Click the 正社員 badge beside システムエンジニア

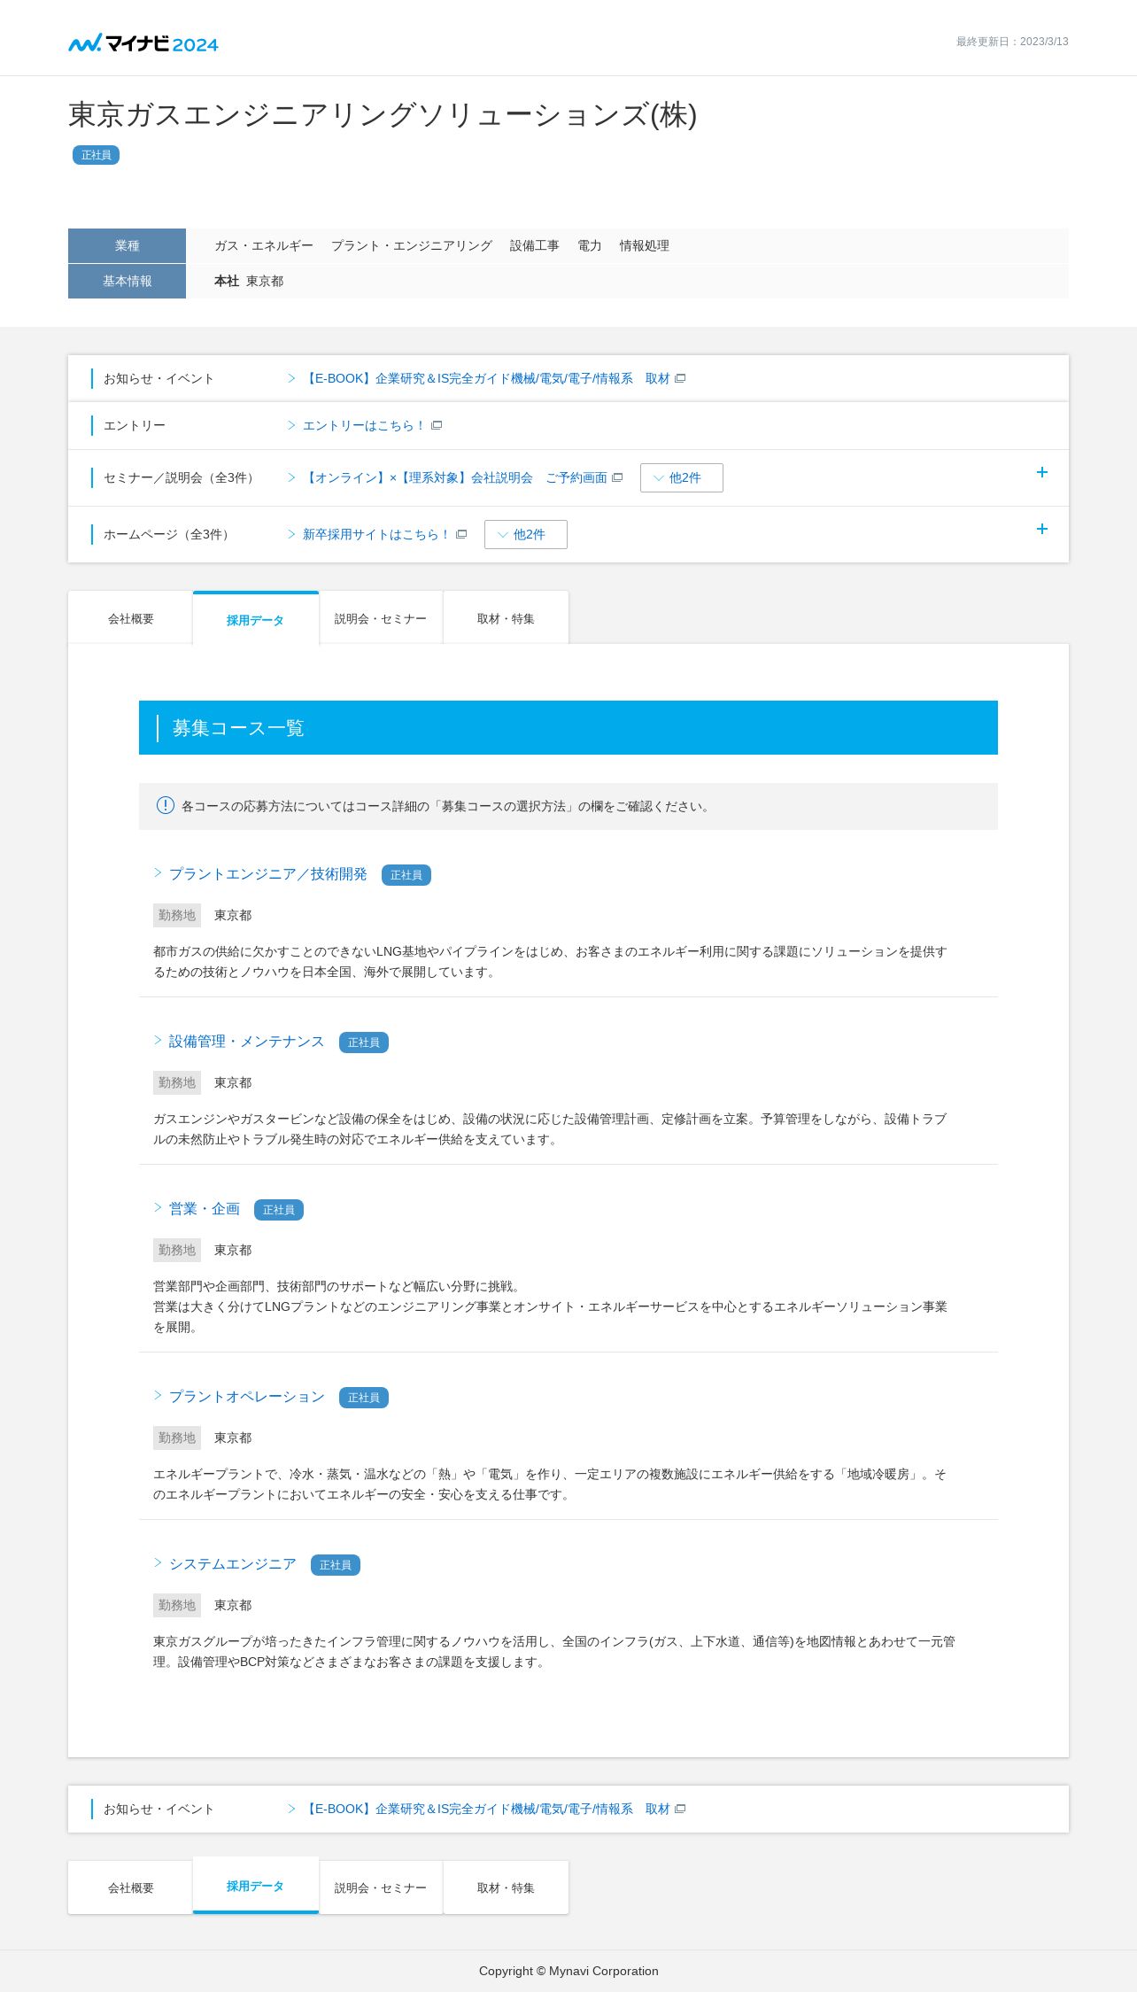(x=336, y=1565)
